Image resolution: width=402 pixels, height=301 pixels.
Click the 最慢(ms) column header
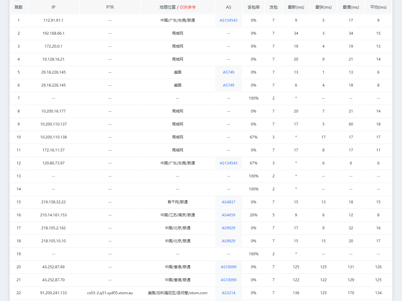(351, 7)
